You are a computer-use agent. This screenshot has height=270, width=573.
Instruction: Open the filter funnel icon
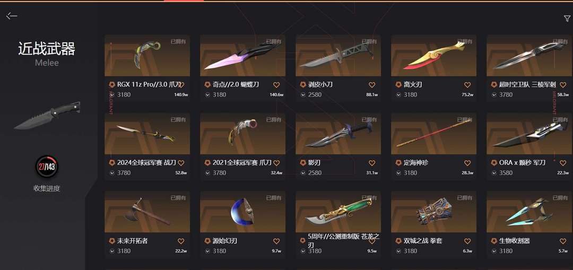point(567,19)
